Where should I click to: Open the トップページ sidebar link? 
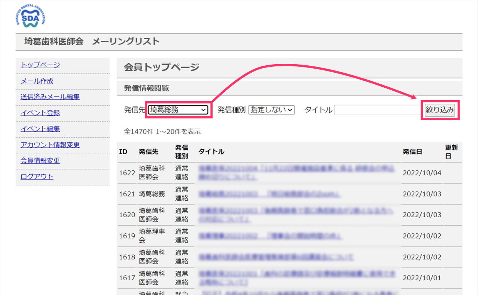40,65
